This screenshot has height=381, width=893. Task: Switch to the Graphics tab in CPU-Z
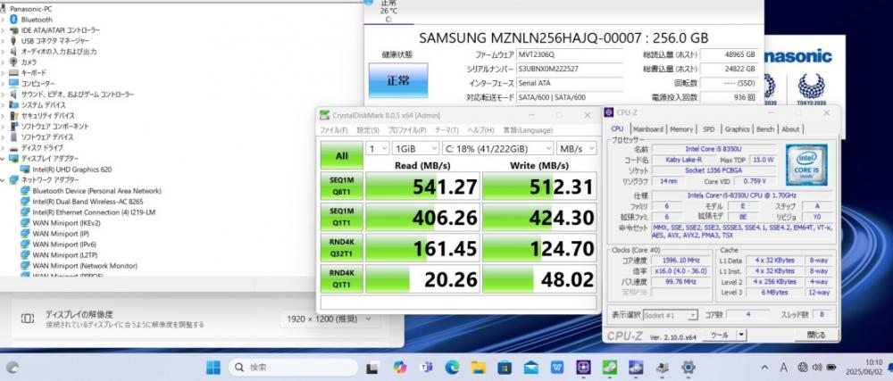738,129
